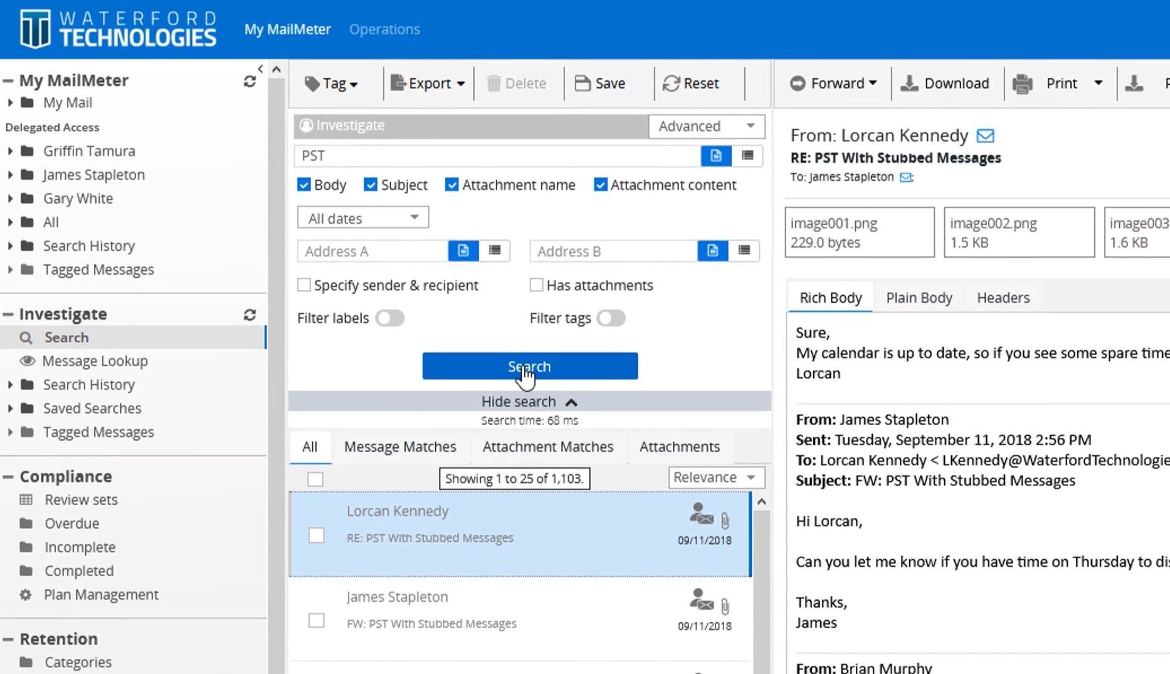The width and height of the screenshot is (1170, 674).
Task: Click the Delete toolbar button
Action: pyautogui.click(x=516, y=83)
